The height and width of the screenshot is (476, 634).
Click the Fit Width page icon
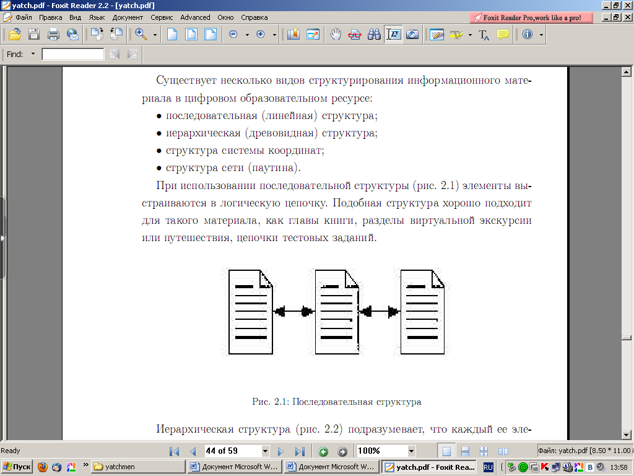pos(211,35)
